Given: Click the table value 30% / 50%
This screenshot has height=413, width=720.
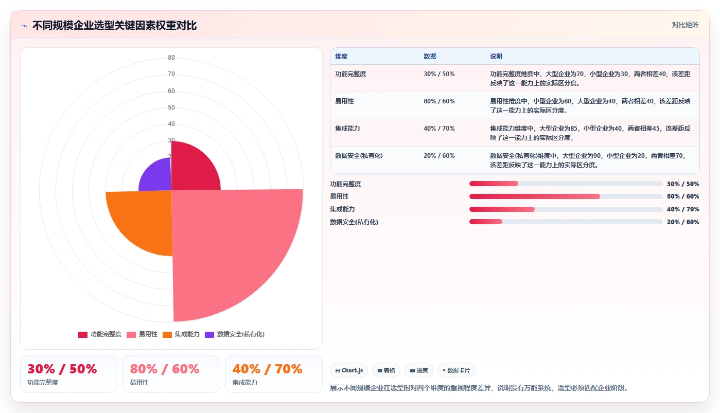Looking at the screenshot, I should [439, 74].
